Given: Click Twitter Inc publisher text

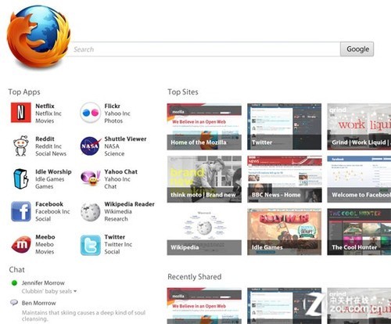Looking at the screenshot, I should 118,244.
